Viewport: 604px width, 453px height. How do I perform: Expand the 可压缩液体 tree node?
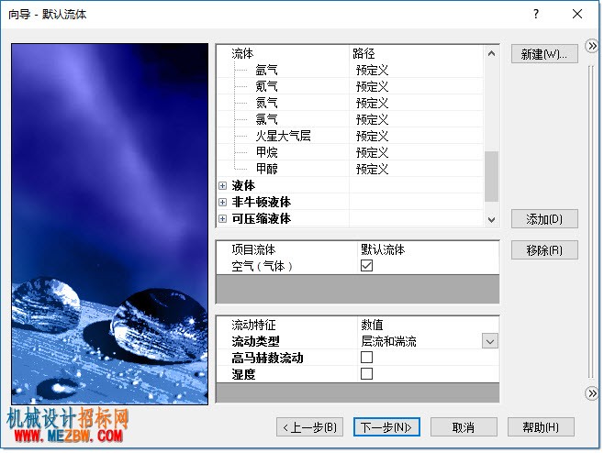(x=222, y=218)
